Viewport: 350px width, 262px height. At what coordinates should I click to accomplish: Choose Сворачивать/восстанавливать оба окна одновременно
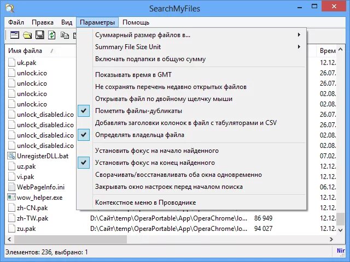pyautogui.click(x=191, y=175)
